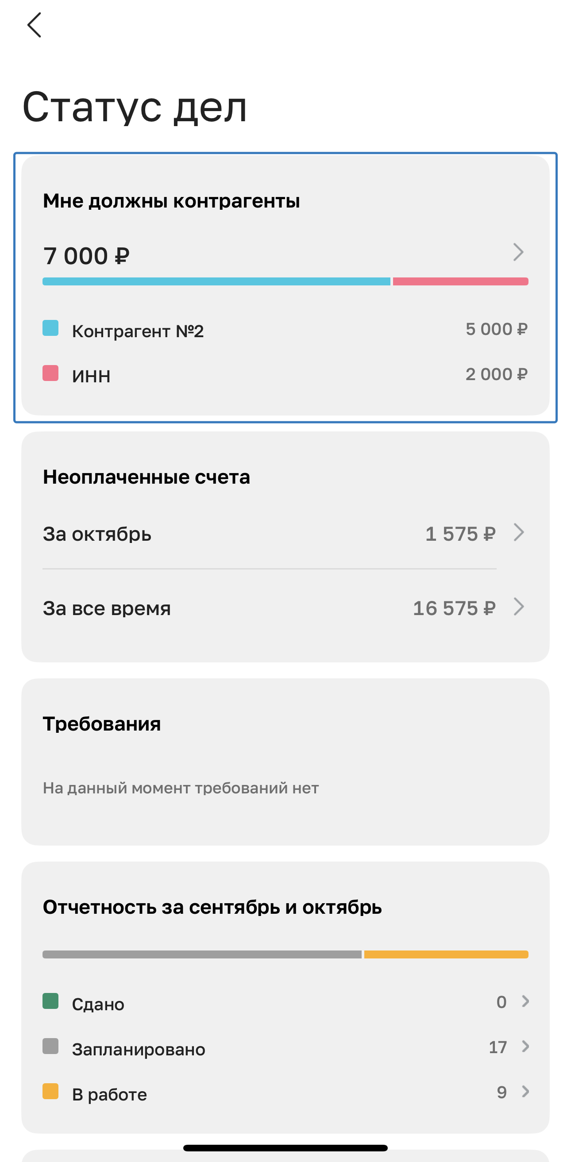Open В работе reports chevron
Screen dimensions: 571x1162
coord(525,1092)
